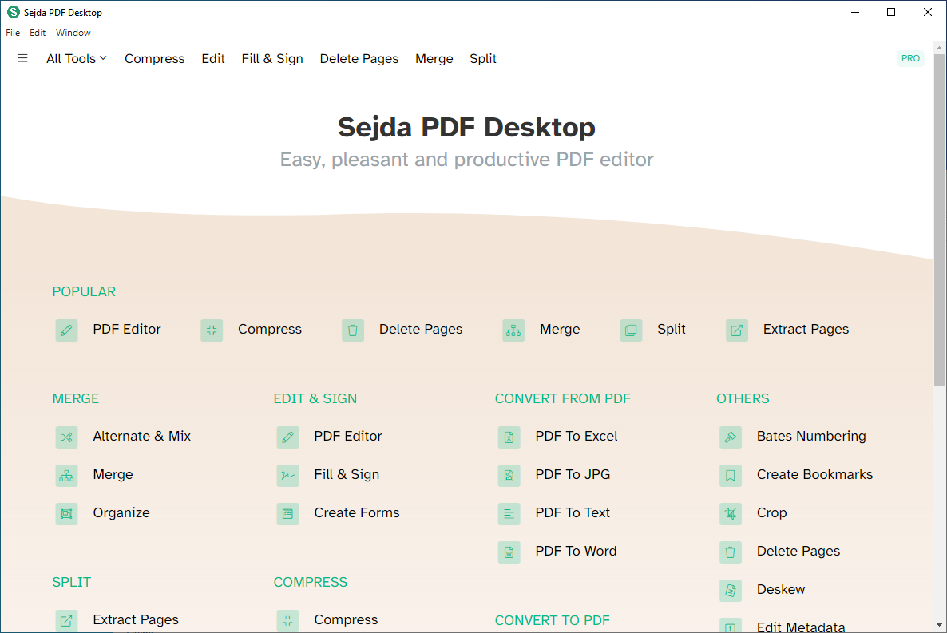947x633 pixels.
Task: Open the hamburger menu
Action: 22,57
